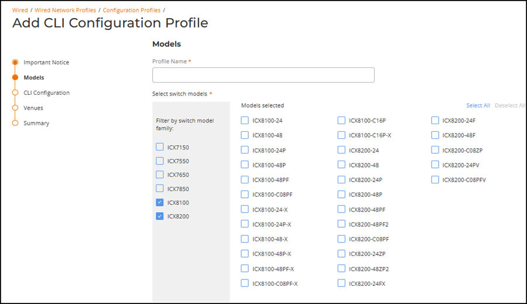Click the Wired breadcrumb link

click(x=20, y=10)
